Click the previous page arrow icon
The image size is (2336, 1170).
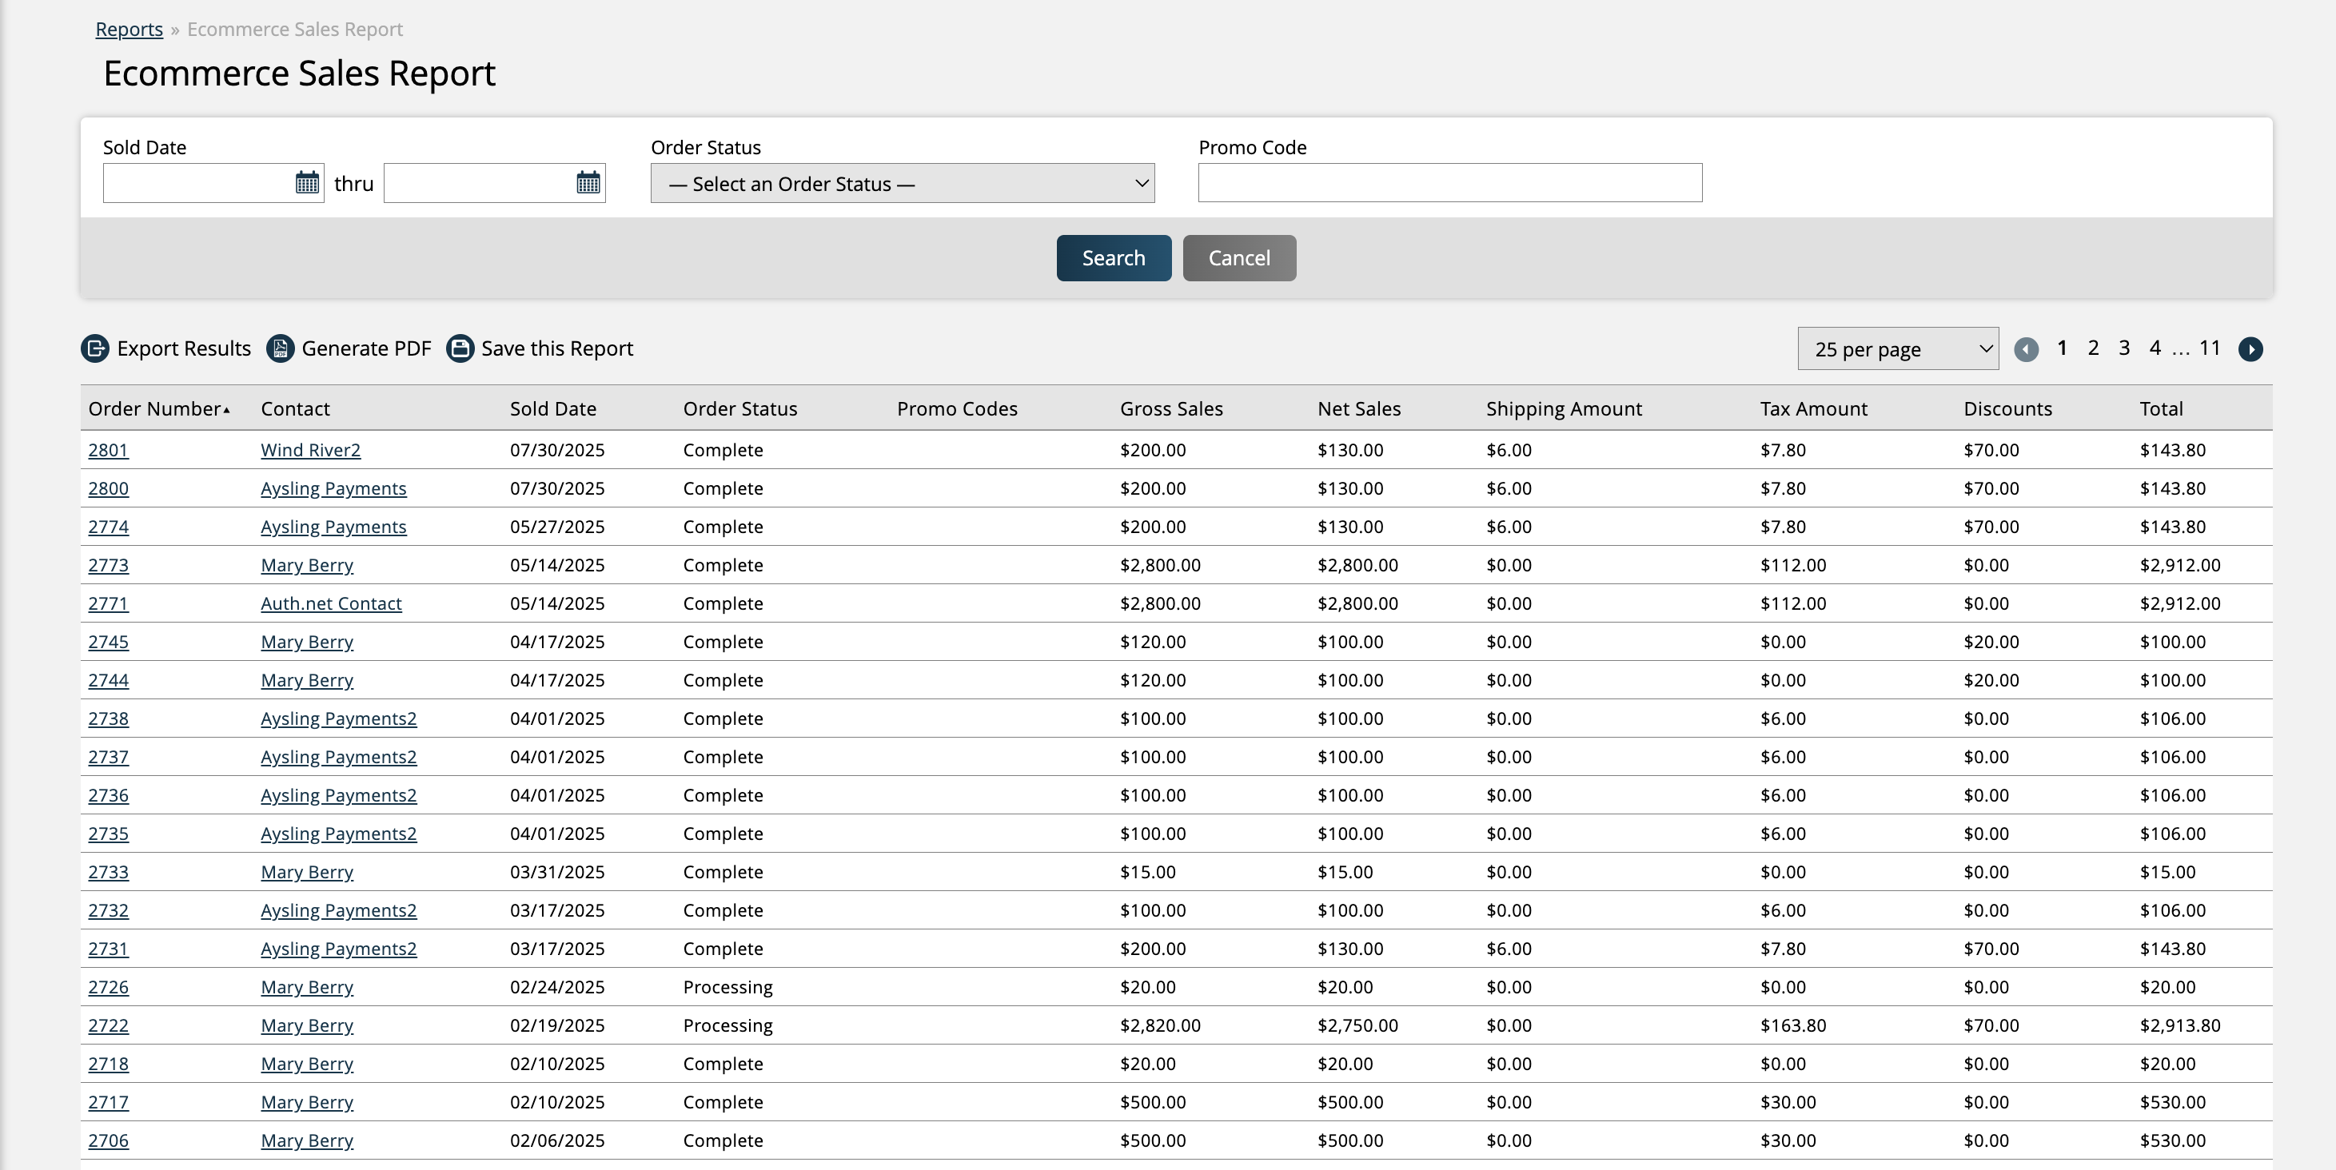(2027, 349)
